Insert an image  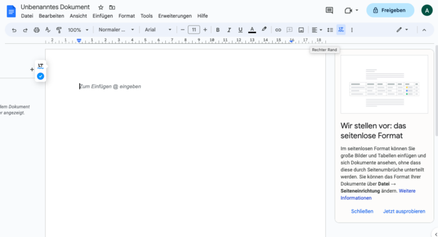coord(301,30)
